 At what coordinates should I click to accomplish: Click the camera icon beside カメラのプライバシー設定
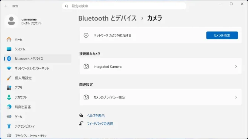[86, 97]
